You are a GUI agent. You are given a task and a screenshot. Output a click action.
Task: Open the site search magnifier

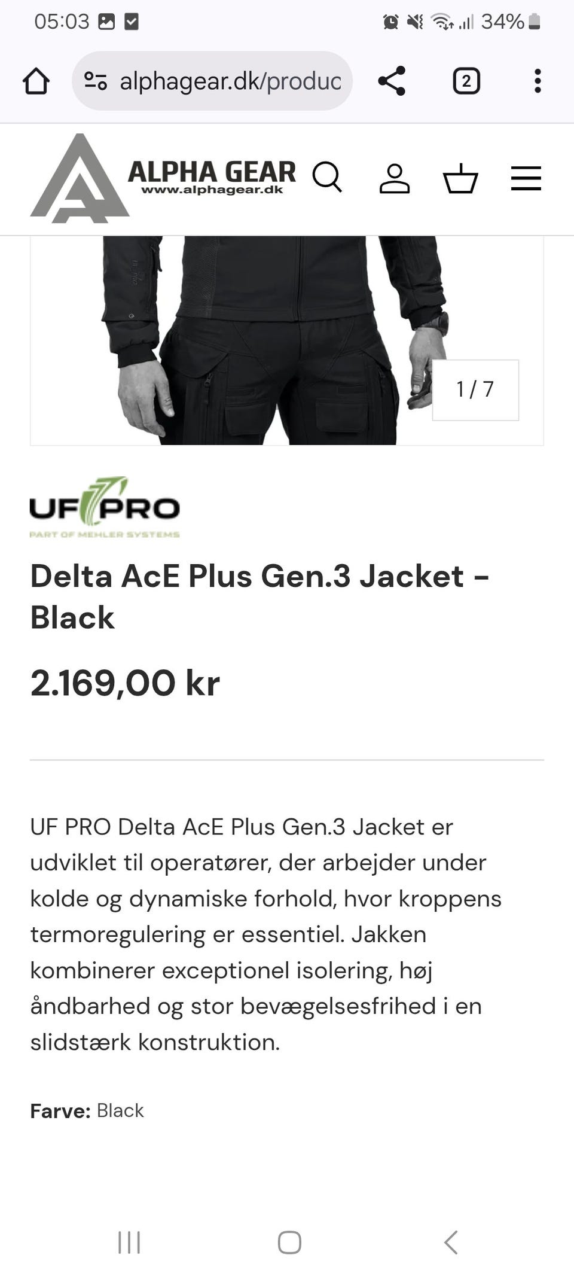[327, 178]
